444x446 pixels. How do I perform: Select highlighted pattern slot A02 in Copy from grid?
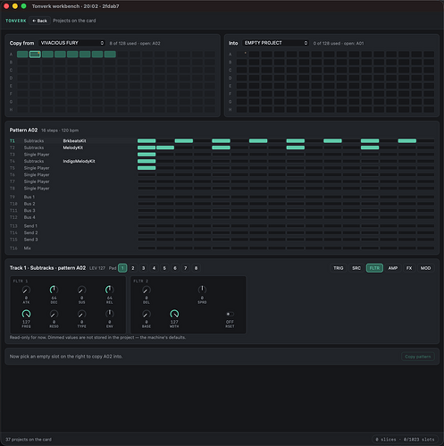click(35, 55)
